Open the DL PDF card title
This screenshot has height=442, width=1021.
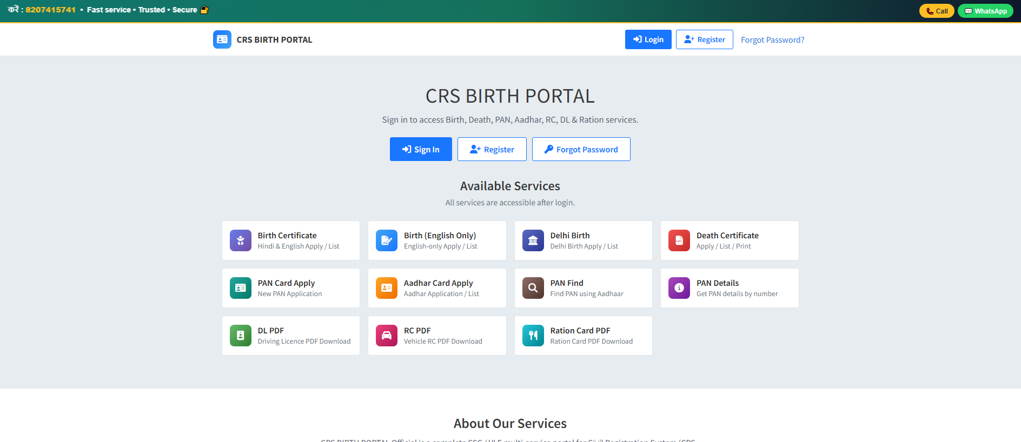pyautogui.click(x=271, y=331)
